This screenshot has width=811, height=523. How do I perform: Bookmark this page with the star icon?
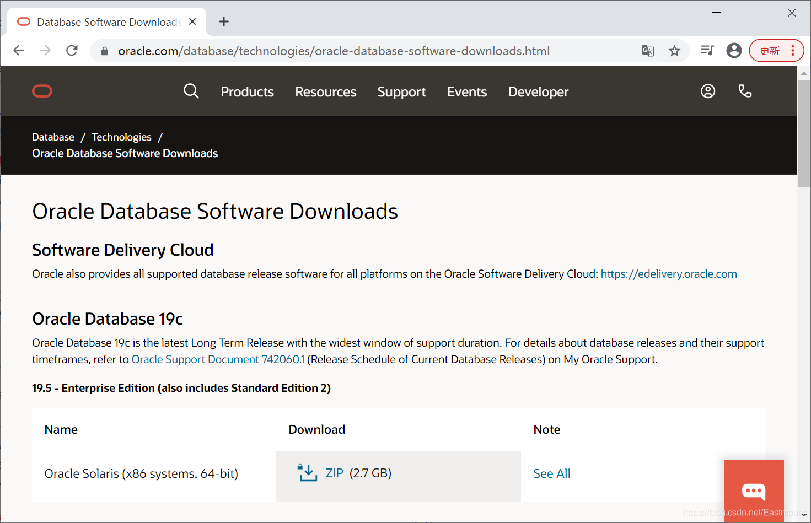pyautogui.click(x=674, y=51)
